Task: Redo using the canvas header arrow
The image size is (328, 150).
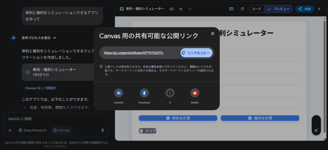Action: pos(190,9)
